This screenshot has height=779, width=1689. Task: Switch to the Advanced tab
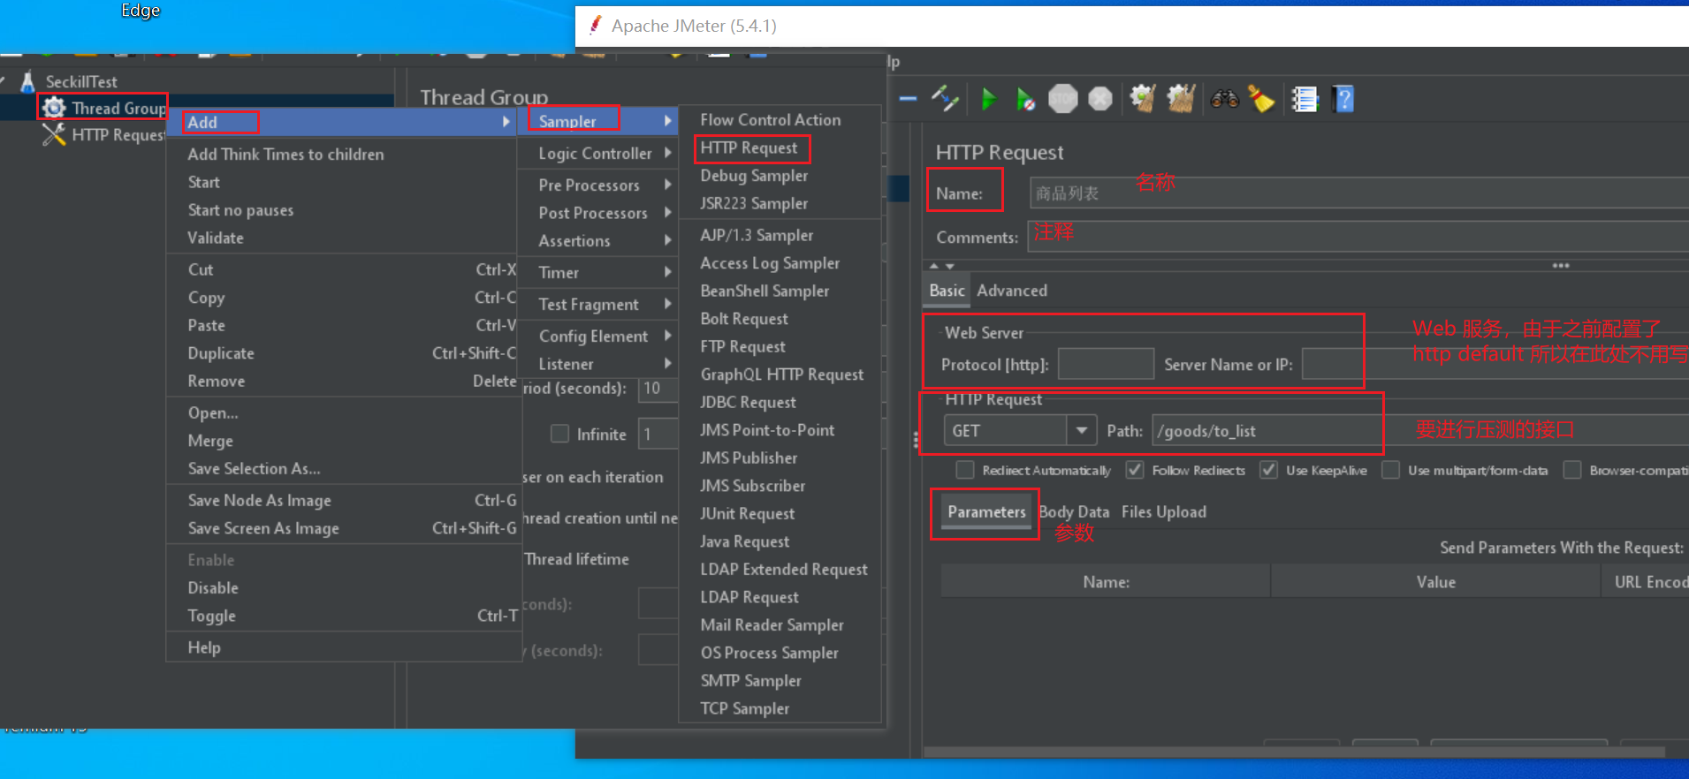tap(1012, 290)
